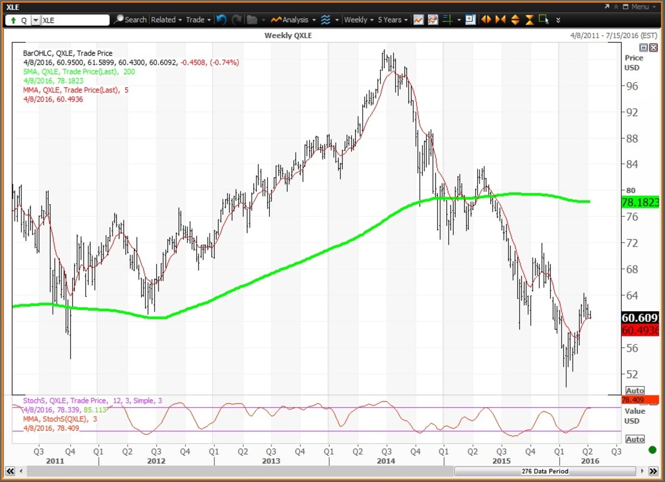Select the green zoom rectangle tool
The width and height of the screenshot is (665, 482).
point(544,18)
